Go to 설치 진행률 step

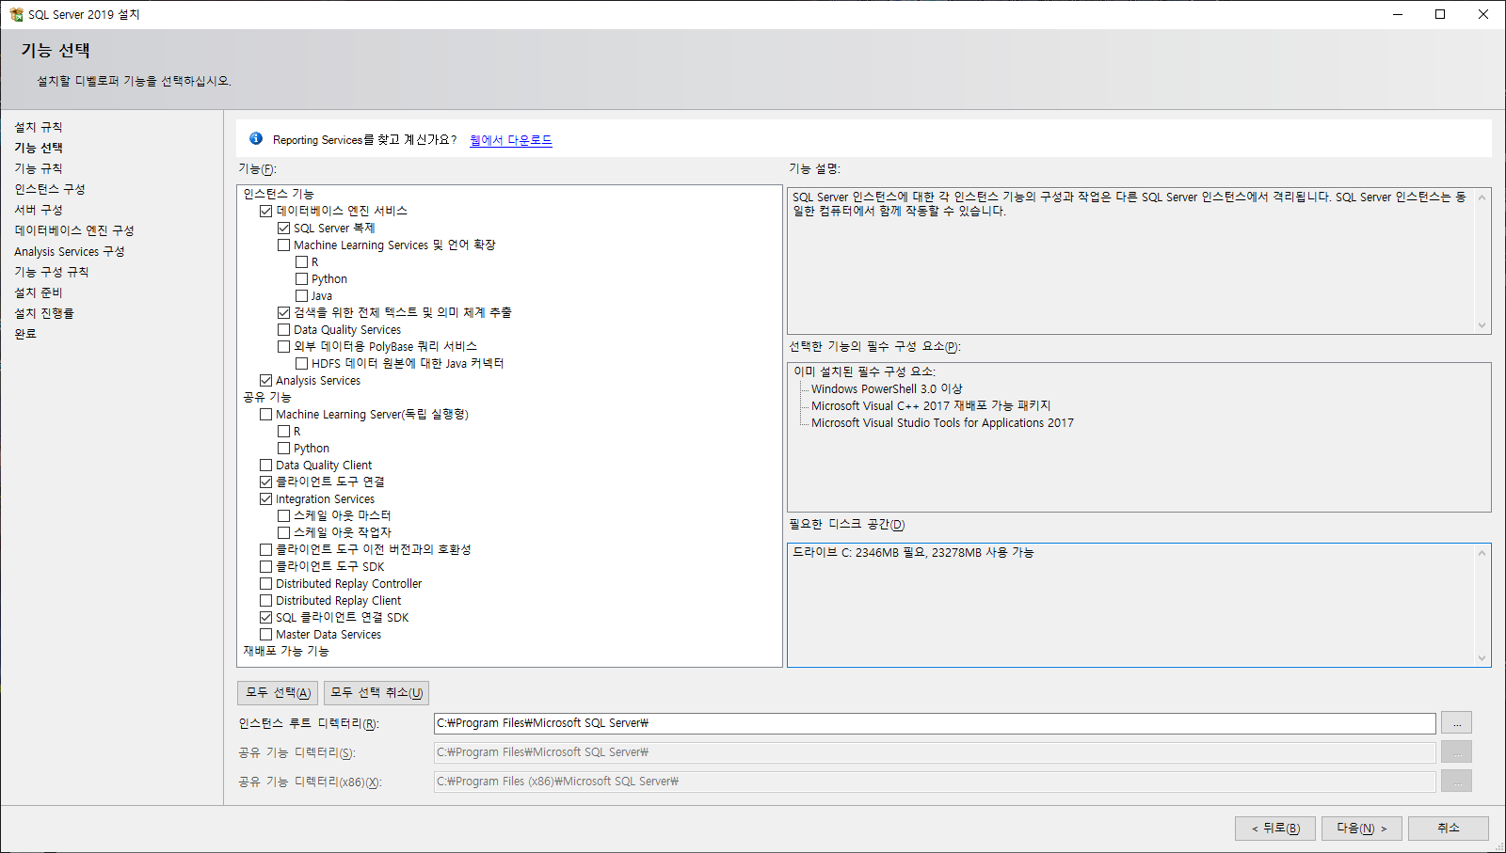click(44, 313)
